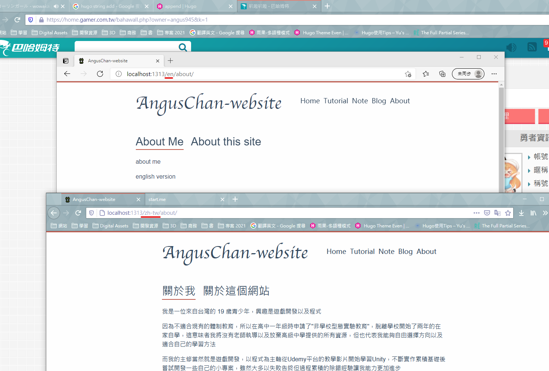Open page actions ellipsis in Firefox address bar
549x371 pixels.
click(x=477, y=213)
